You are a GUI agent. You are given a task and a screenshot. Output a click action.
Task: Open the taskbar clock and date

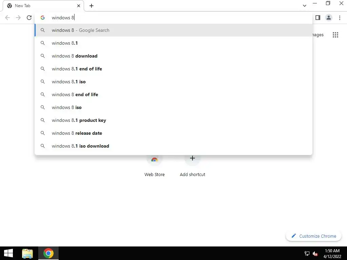(332, 253)
